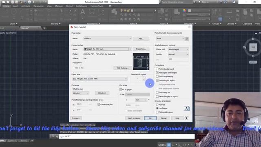Select Portrait drawing orientation
The height and width of the screenshot is (147, 261).
click(157, 105)
